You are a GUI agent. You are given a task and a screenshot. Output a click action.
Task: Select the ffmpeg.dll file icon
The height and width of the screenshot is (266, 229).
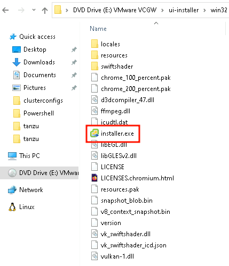[94, 111]
